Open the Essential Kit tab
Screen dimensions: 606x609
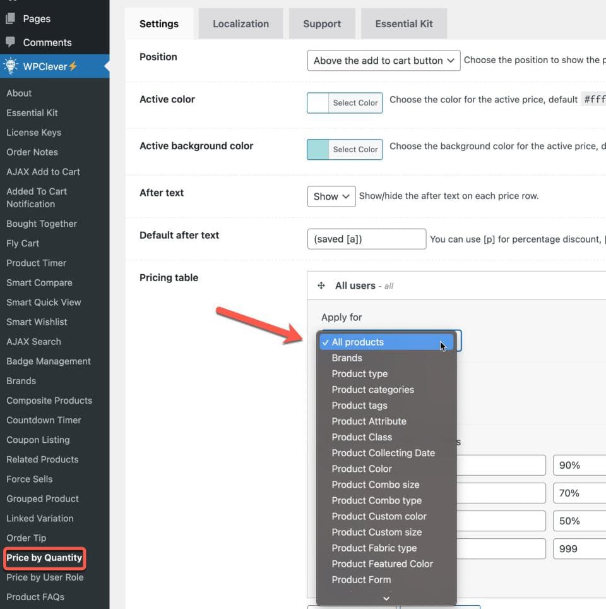[x=404, y=24]
